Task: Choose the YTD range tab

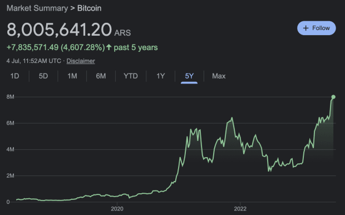Action: pyautogui.click(x=130, y=76)
